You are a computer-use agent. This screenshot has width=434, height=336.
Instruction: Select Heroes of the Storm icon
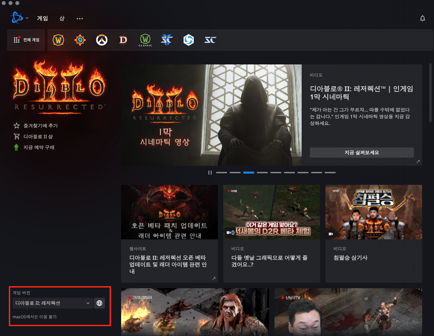click(189, 40)
